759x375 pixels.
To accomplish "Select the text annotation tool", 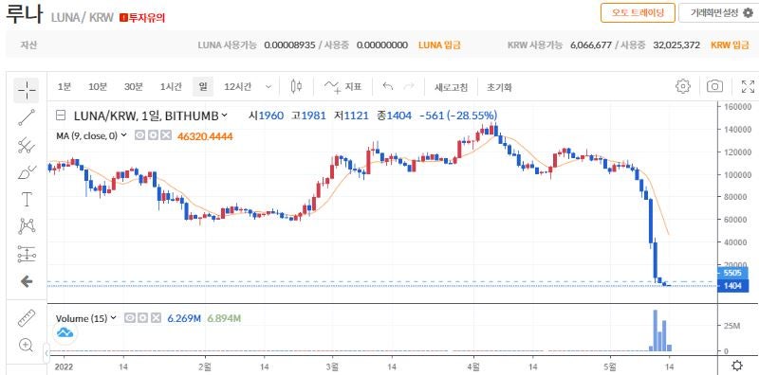I will click(27, 199).
